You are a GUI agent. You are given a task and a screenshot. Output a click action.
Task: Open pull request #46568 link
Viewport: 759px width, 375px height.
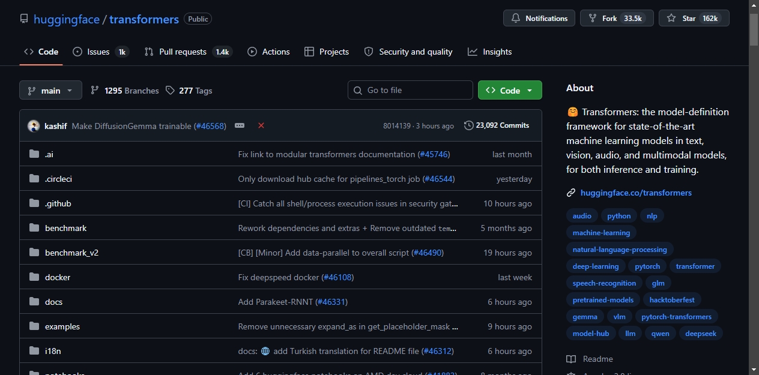tap(210, 126)
